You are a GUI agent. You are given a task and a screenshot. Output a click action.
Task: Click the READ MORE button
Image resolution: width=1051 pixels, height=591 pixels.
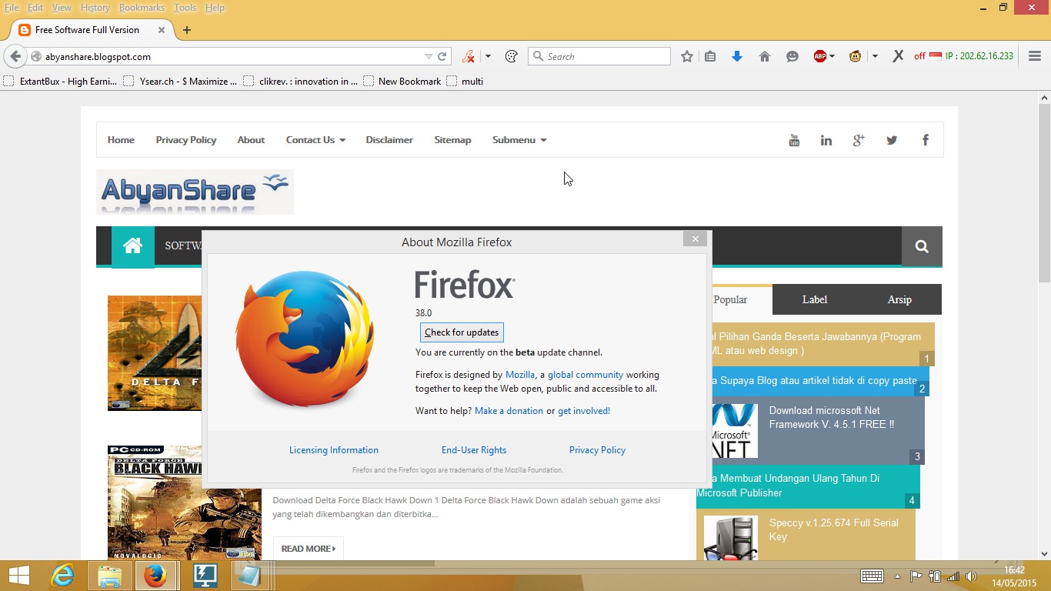click(308, 549)
